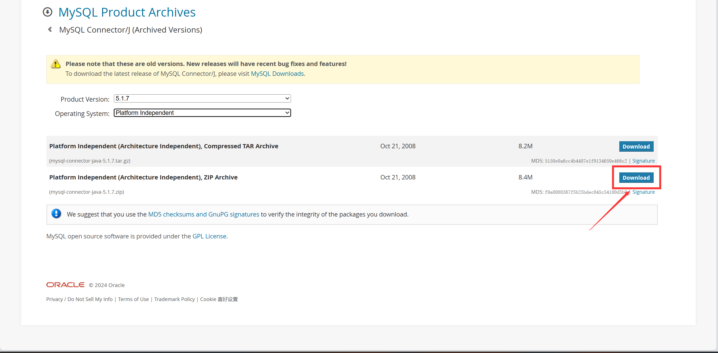
Task: Open Signature link for tar.gz file
Action: tap(643, 161)
